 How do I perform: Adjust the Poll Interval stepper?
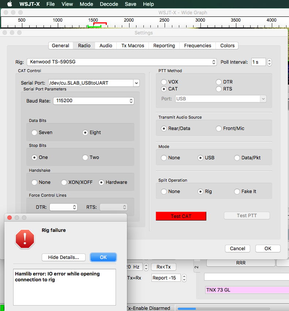click(x=269, y=62)
